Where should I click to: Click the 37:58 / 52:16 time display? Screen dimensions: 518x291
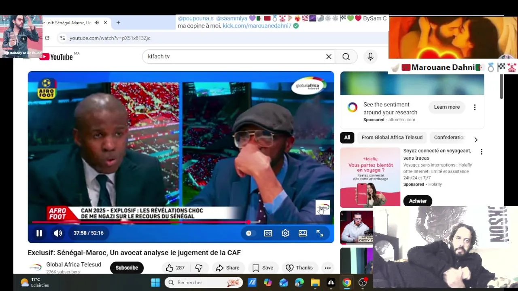coord(88,233)
